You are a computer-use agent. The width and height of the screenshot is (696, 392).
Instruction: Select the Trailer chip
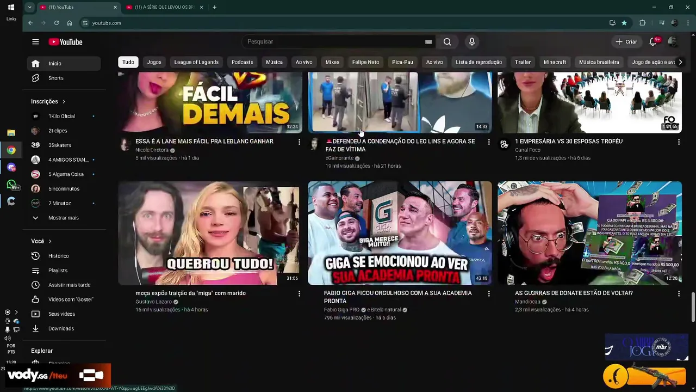tap(523, 62)
